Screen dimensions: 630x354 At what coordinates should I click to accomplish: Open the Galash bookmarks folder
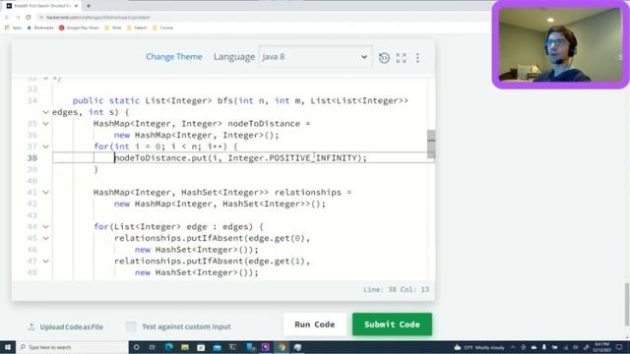[x=137, y=28]
